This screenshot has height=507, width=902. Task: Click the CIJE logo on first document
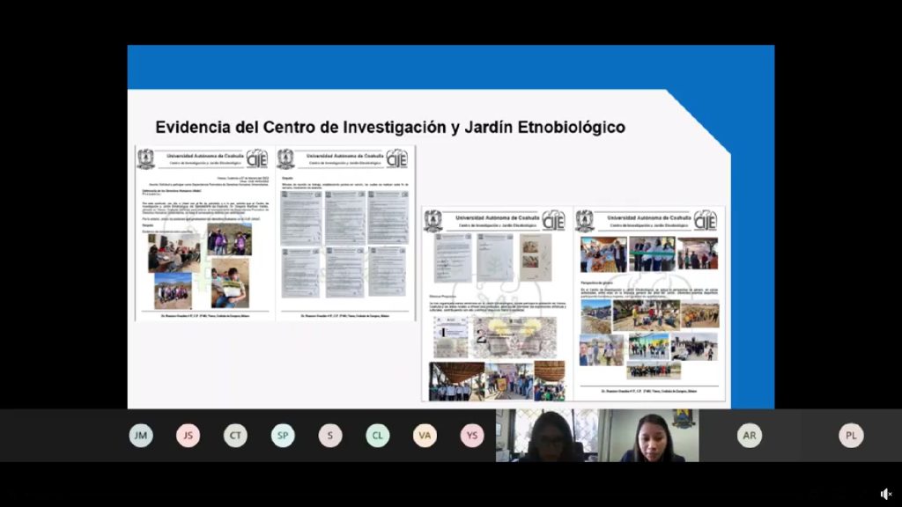point(257,158)
